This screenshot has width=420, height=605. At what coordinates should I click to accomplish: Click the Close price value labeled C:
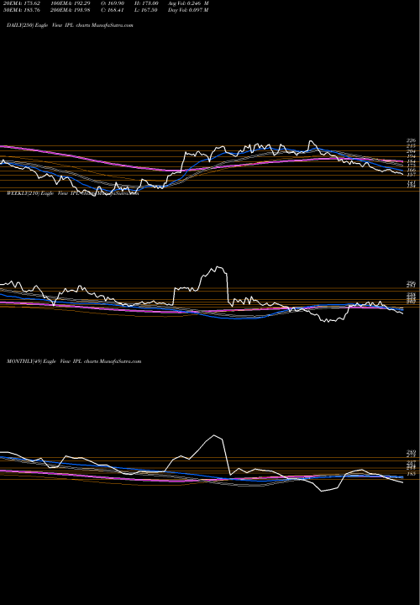[113, 10]
